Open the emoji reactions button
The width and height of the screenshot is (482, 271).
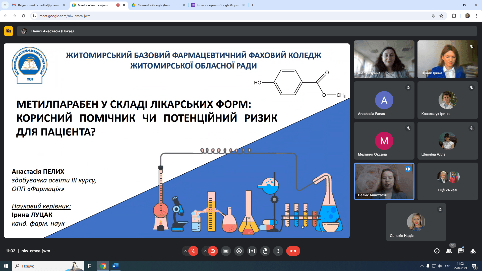click(239, 251)
